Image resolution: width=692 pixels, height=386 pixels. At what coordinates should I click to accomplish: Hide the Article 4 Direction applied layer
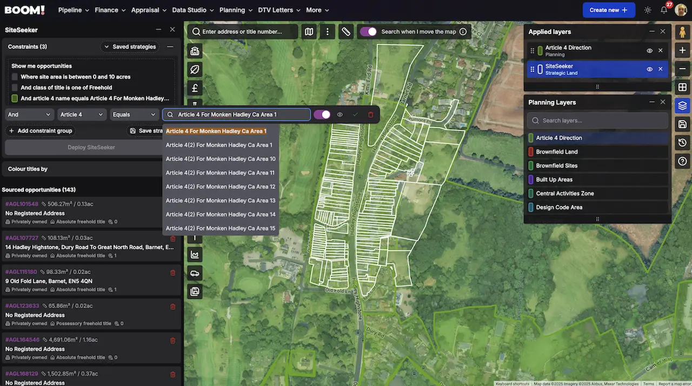click(x=649, y=51)
